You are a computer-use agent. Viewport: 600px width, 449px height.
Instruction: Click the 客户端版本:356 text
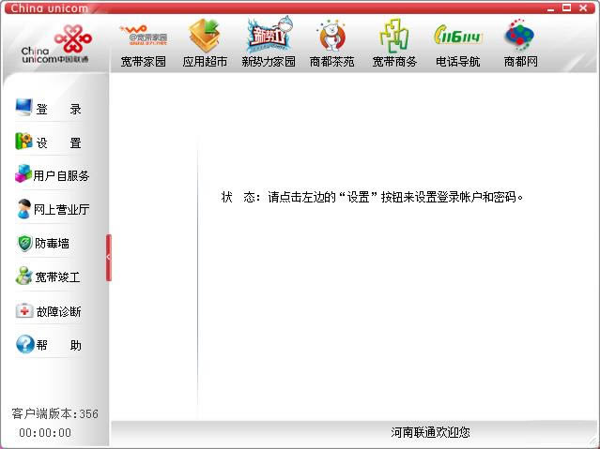[54, 413]
